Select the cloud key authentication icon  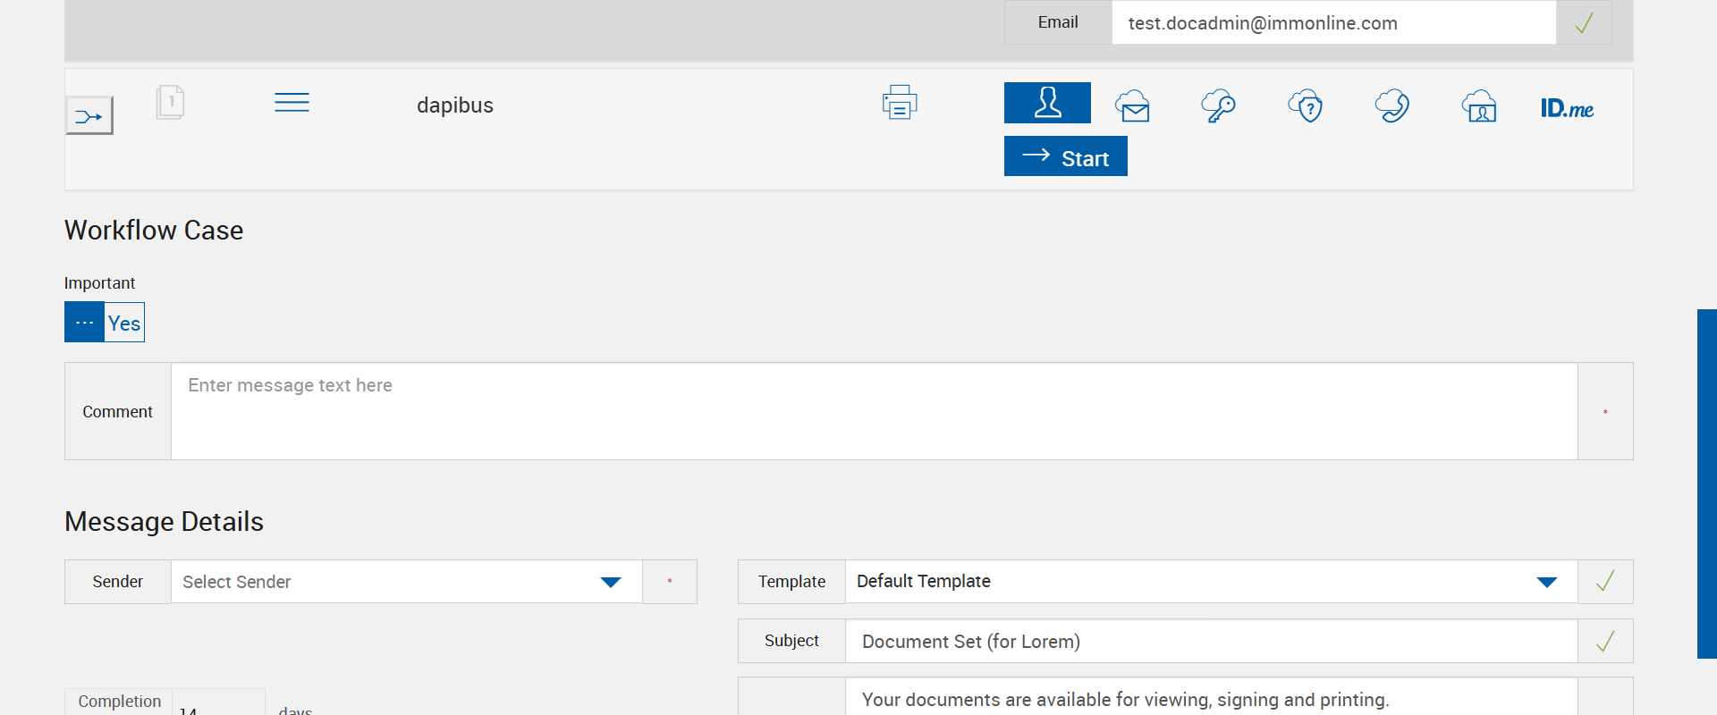point(1218,106)
